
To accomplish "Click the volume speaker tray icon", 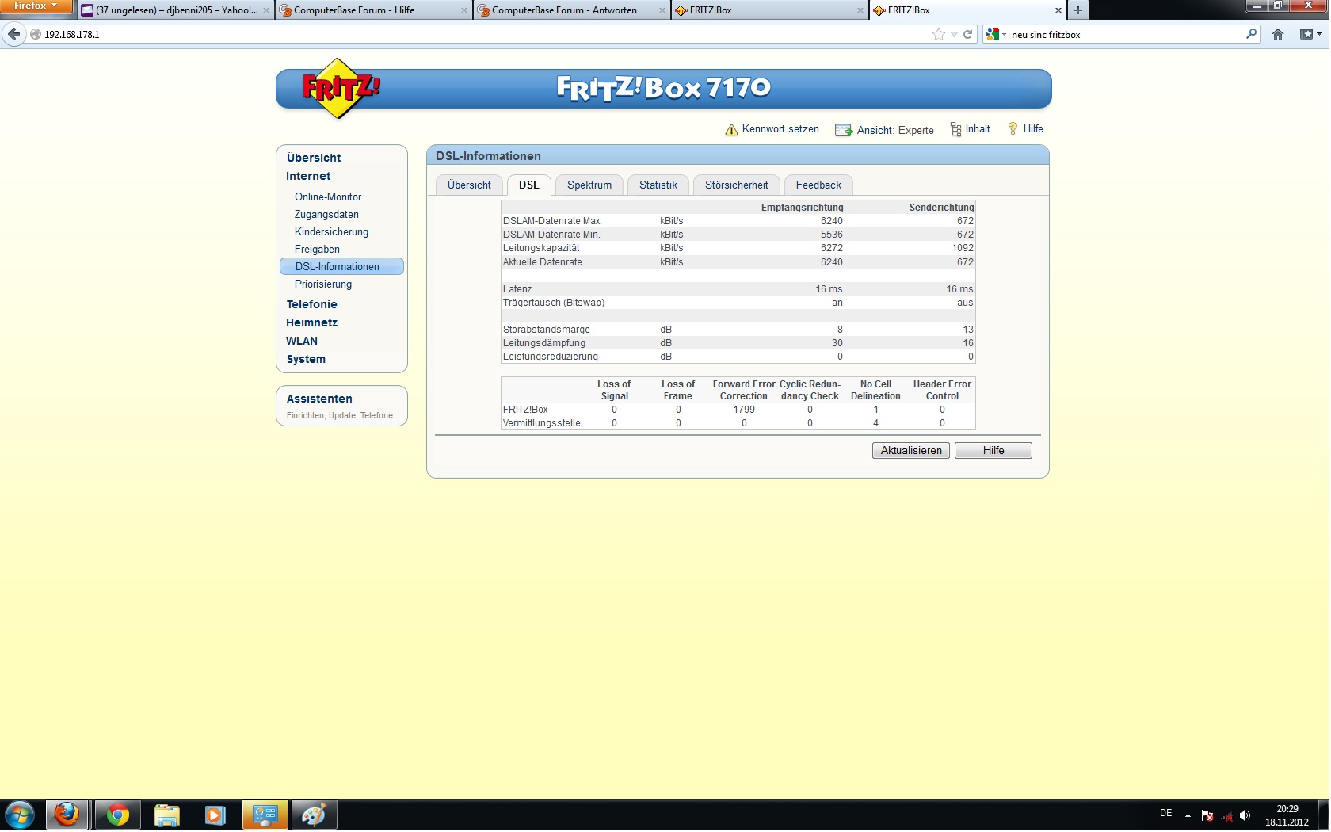I will 1245,815.
